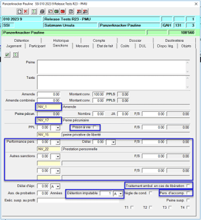Click the printer icon in toolbar

(42, 11)
